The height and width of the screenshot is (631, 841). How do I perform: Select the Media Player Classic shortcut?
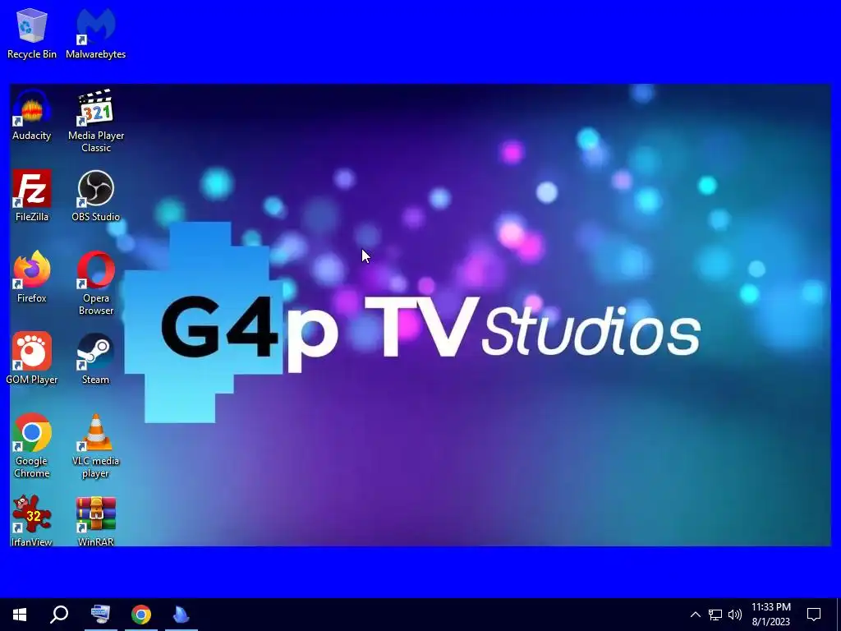pyautogui.click(x=96, y=121)
